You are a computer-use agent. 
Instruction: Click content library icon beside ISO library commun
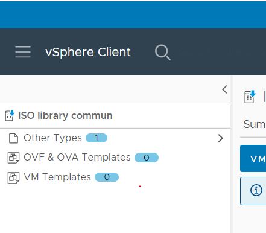tap(10, 115)
